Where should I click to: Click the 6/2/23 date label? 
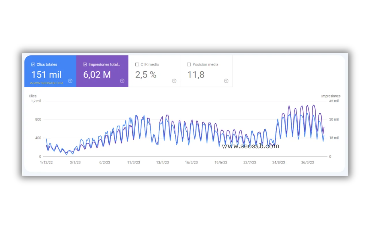105,163
